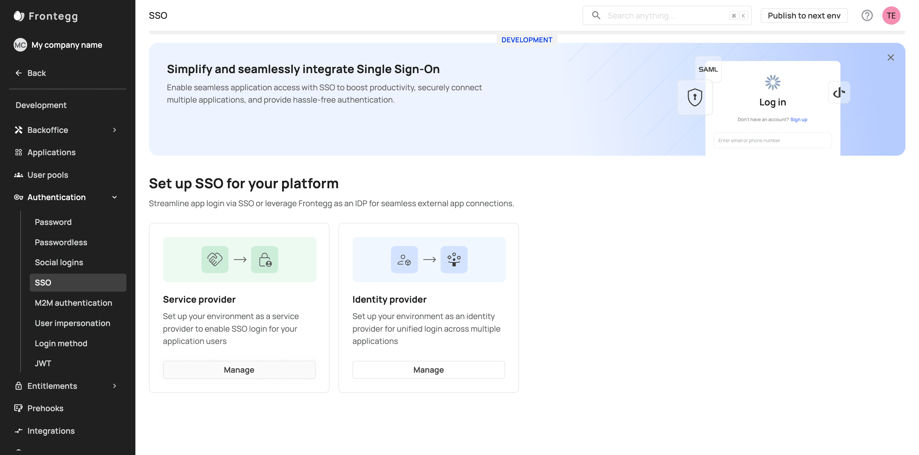
Task: Click the Sign up link in banner
Action: click(799, 120)
